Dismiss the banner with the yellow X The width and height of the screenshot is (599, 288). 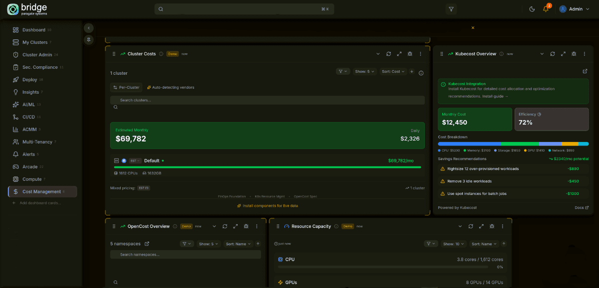[x=473, y=28]
